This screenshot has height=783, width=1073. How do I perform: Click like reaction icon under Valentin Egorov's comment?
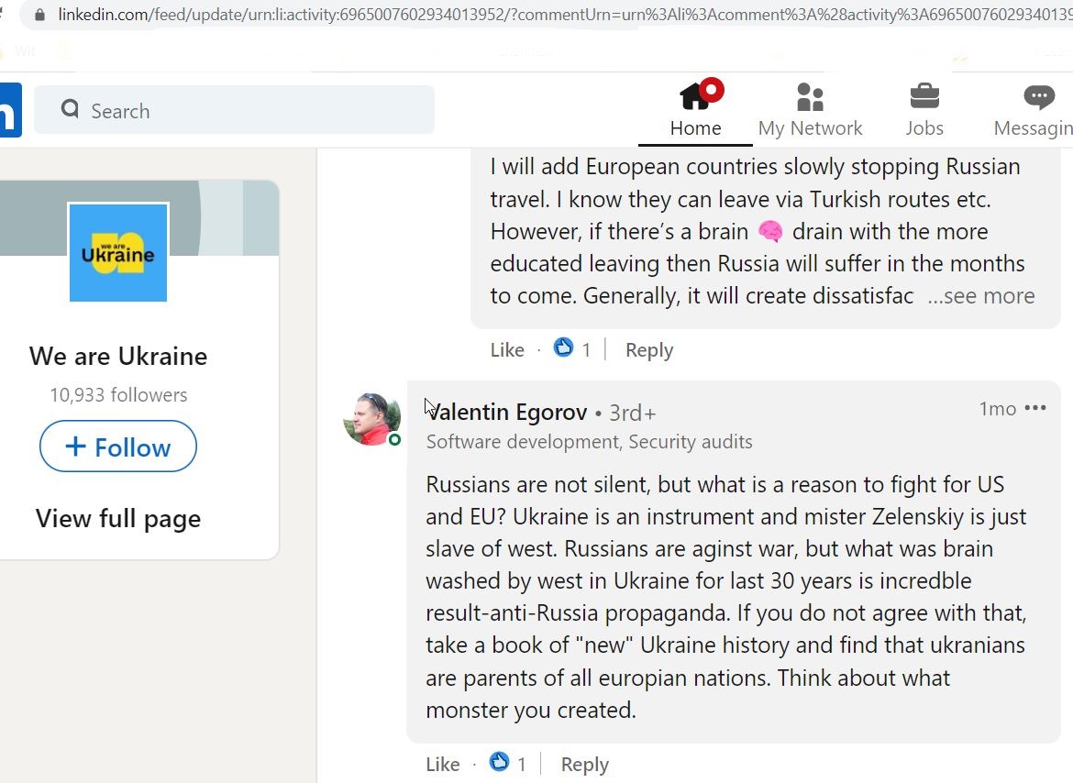tap(499, 762)
